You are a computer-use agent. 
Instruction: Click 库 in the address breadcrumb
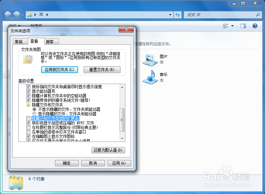41,15
